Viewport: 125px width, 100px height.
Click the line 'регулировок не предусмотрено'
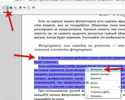pos(80,29)
